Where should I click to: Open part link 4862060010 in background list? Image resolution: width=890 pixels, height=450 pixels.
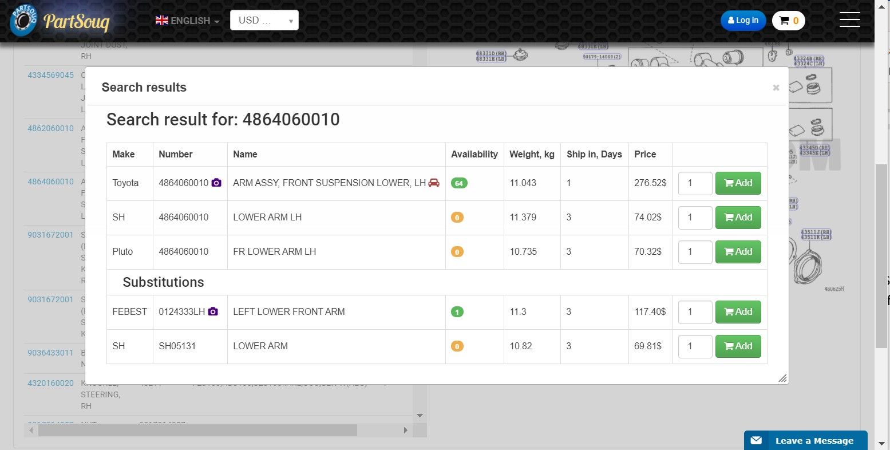50,128
